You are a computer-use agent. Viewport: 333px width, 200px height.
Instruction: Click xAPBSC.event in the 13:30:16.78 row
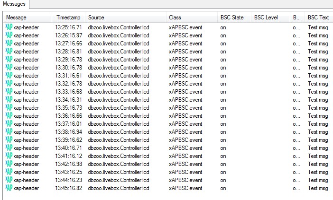pos(185,68)
